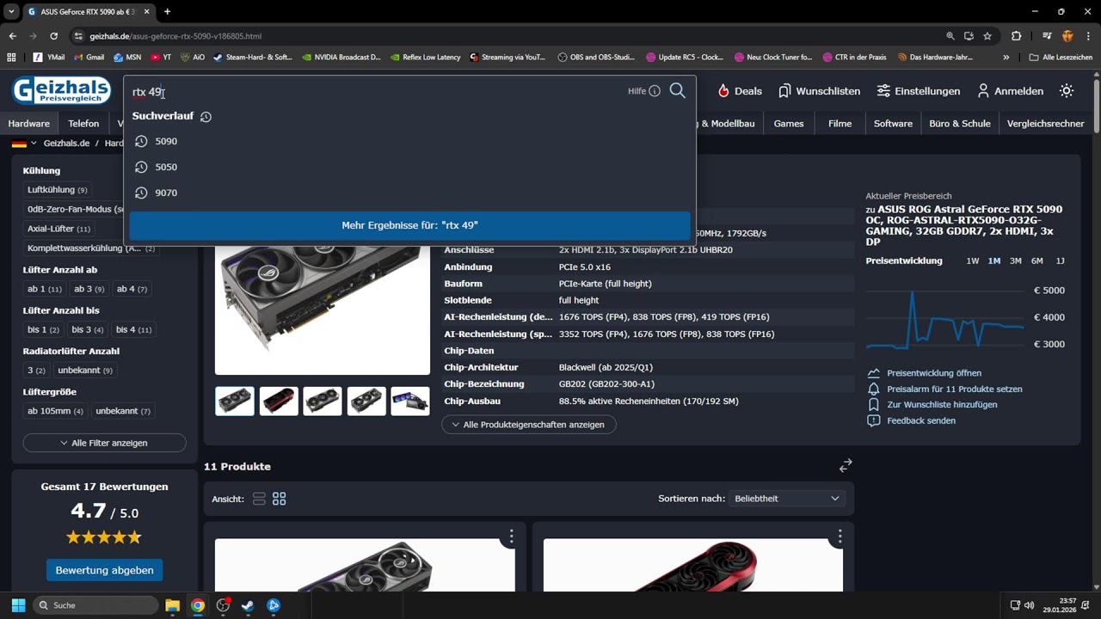Viewport: 1101px width, 619px height.
Task: Open the Reflex Low Latency bookmark
Action: (424, 58)
